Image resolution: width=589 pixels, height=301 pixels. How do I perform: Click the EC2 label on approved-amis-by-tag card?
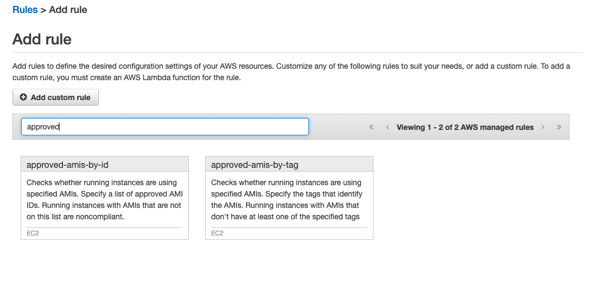[217, 233]
